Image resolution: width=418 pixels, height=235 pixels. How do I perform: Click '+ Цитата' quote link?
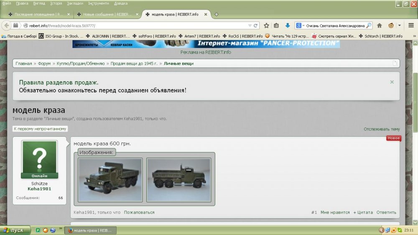pos(363,212)
